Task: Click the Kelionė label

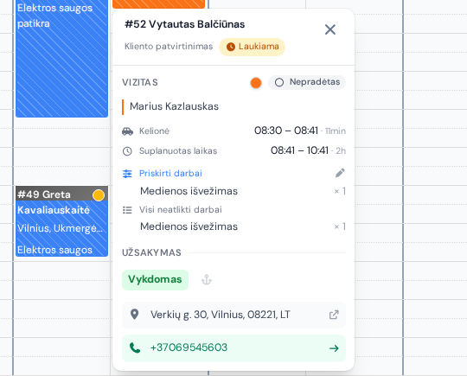Action: pyautogui.click(x=154, y=131)
